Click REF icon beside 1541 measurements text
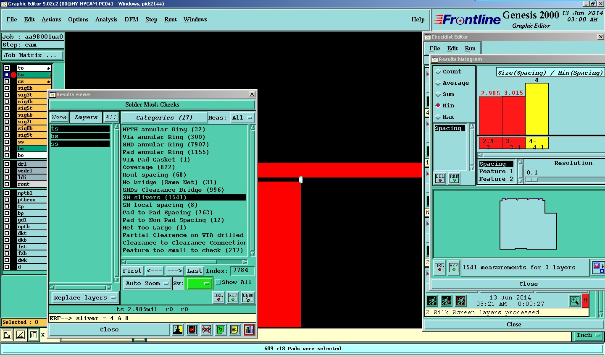Screen dimensions: 605x357 pos(454,267)
